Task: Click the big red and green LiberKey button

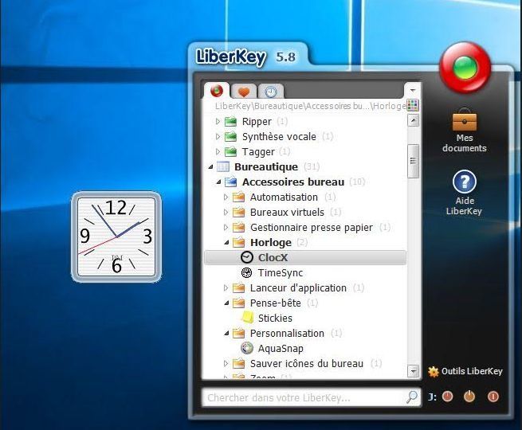Action: pos(465,68)
